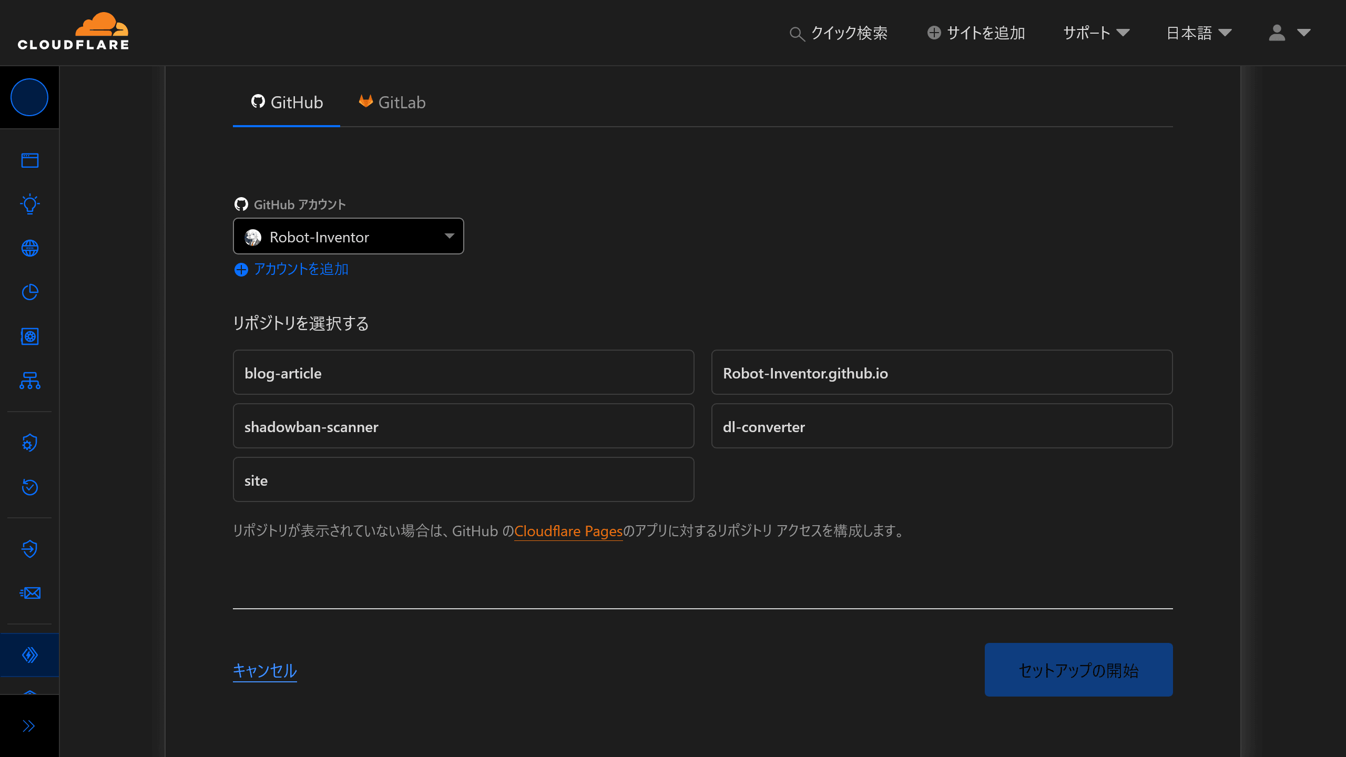Select the dl-converter repository
This screenshot has height=757, width=1346.
click(942, 426)
